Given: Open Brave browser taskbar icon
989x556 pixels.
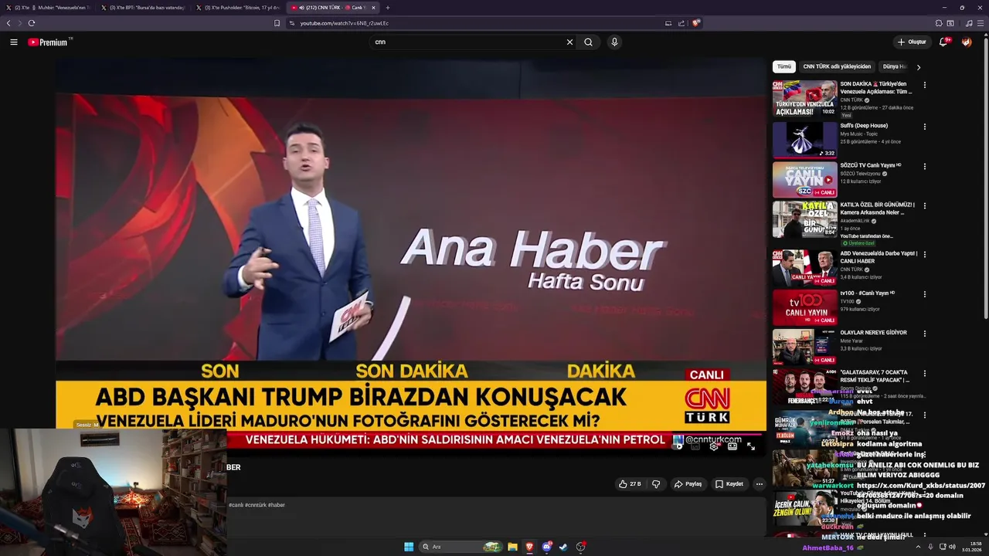Looking at the screenshot, I should click(x=529, y=547).
